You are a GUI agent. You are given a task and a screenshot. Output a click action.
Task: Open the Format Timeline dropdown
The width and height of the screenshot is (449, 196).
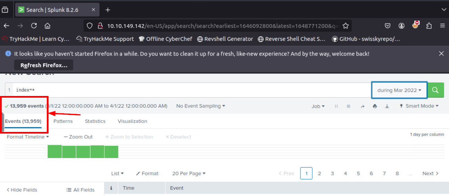click(28, 137)
